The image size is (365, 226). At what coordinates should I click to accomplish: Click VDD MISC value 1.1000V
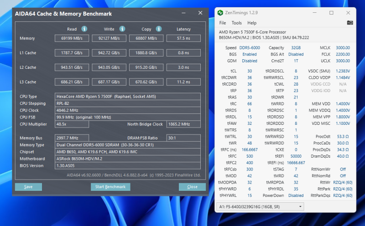pos(343,123)
